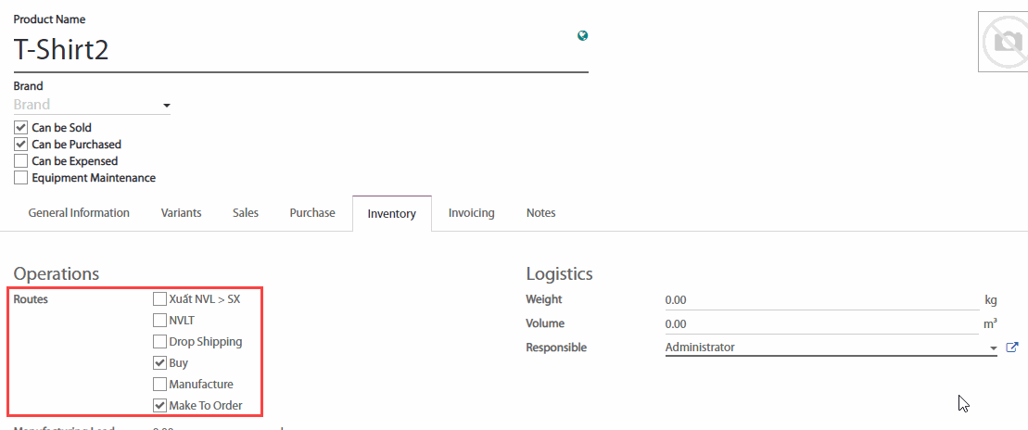Check the Equipment Maintenance option
Screen dimensions: 1028x430
(20, 178)
